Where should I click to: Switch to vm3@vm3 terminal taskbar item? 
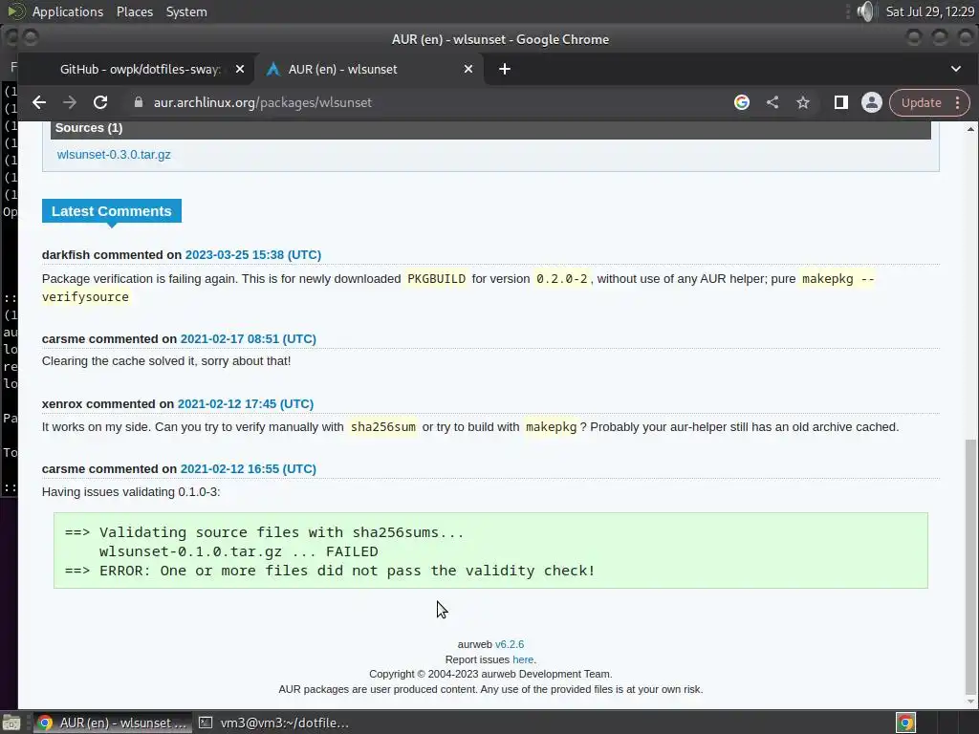point(274,723)
